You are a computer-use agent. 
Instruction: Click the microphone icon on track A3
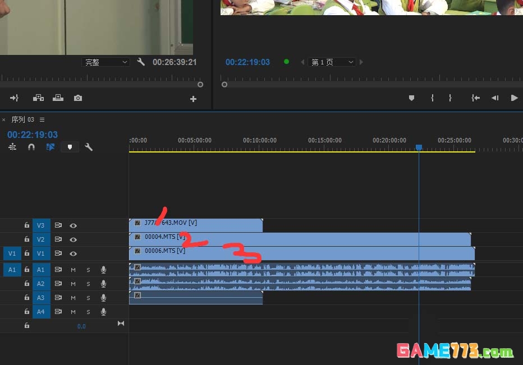click(104, 298)
